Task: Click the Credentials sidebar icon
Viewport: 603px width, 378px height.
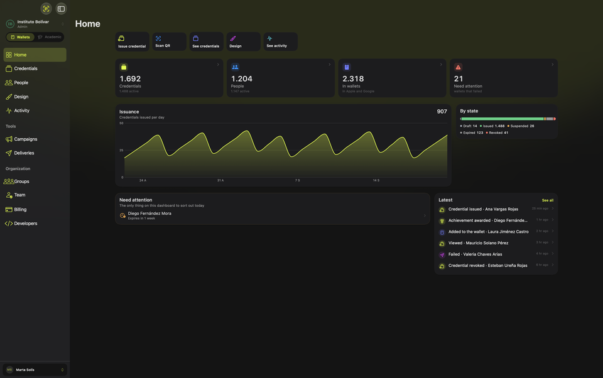Action: coord(9,69)
